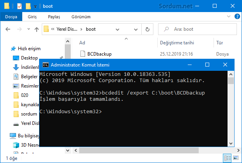The image size is (242, 163).
Task: Switch to Large icons view in status bar
Action: click(236, 158)
